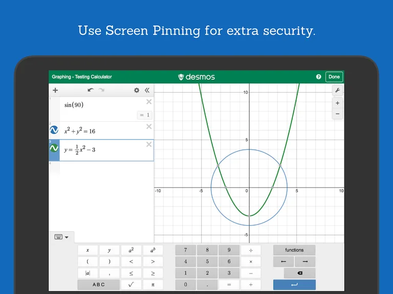Tap number key 9

point(229,250)
